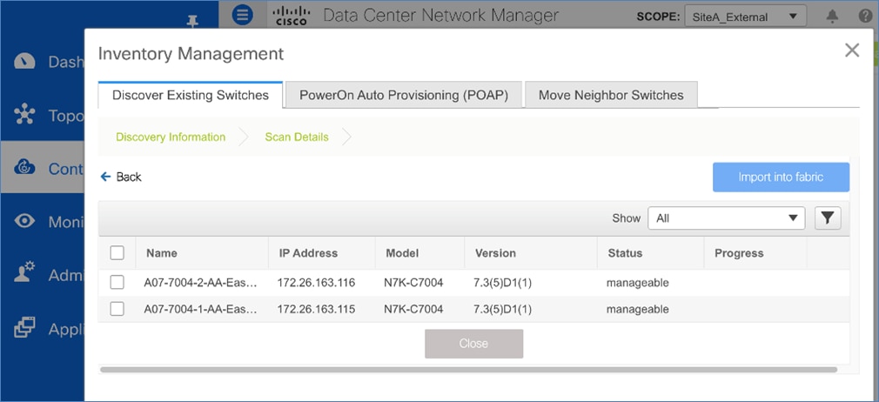Click manageable status in 172.26.163.116 row
The height and width of the screenshot is (402, 879).
(637, 283)
